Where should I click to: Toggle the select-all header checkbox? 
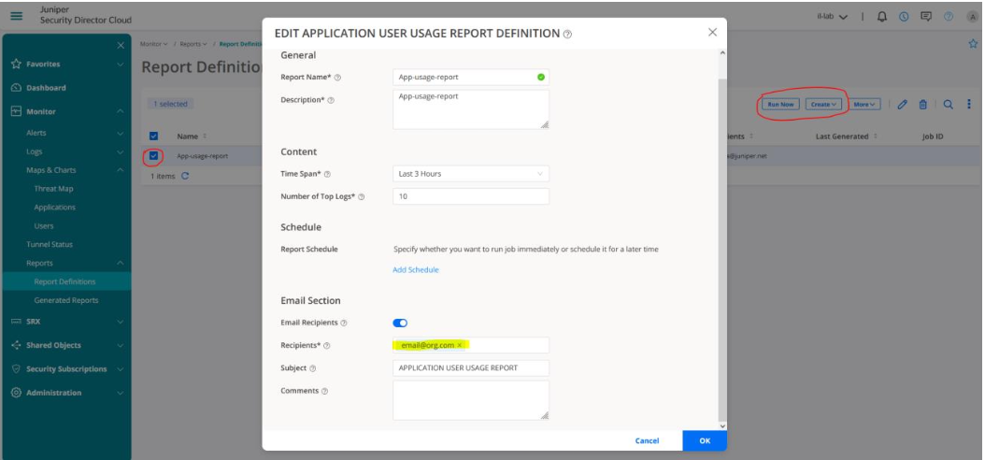155,137
